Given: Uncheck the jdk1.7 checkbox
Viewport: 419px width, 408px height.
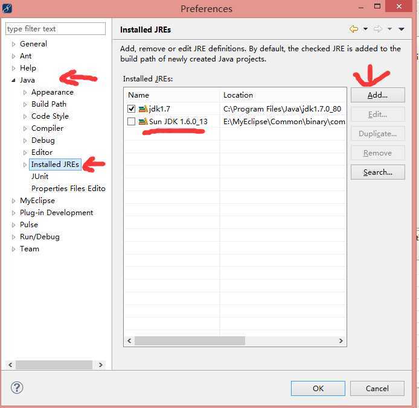Looking at the screenshot, I should tap(131, 109).
